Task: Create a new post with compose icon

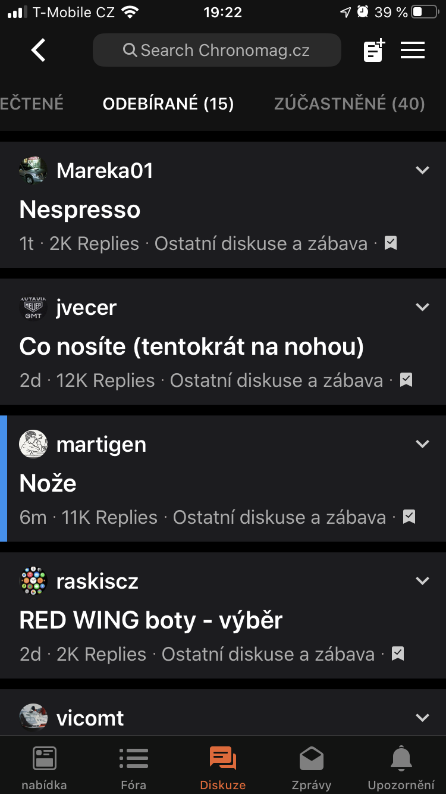Action: [x=374, y=51]
